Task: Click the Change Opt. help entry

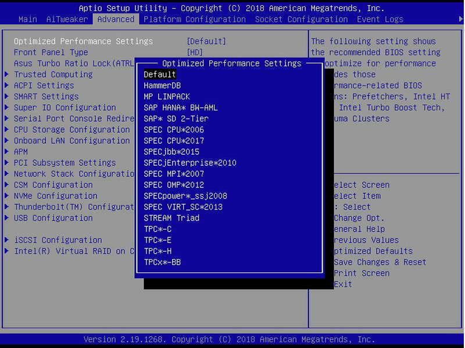Action: [359, 218]
